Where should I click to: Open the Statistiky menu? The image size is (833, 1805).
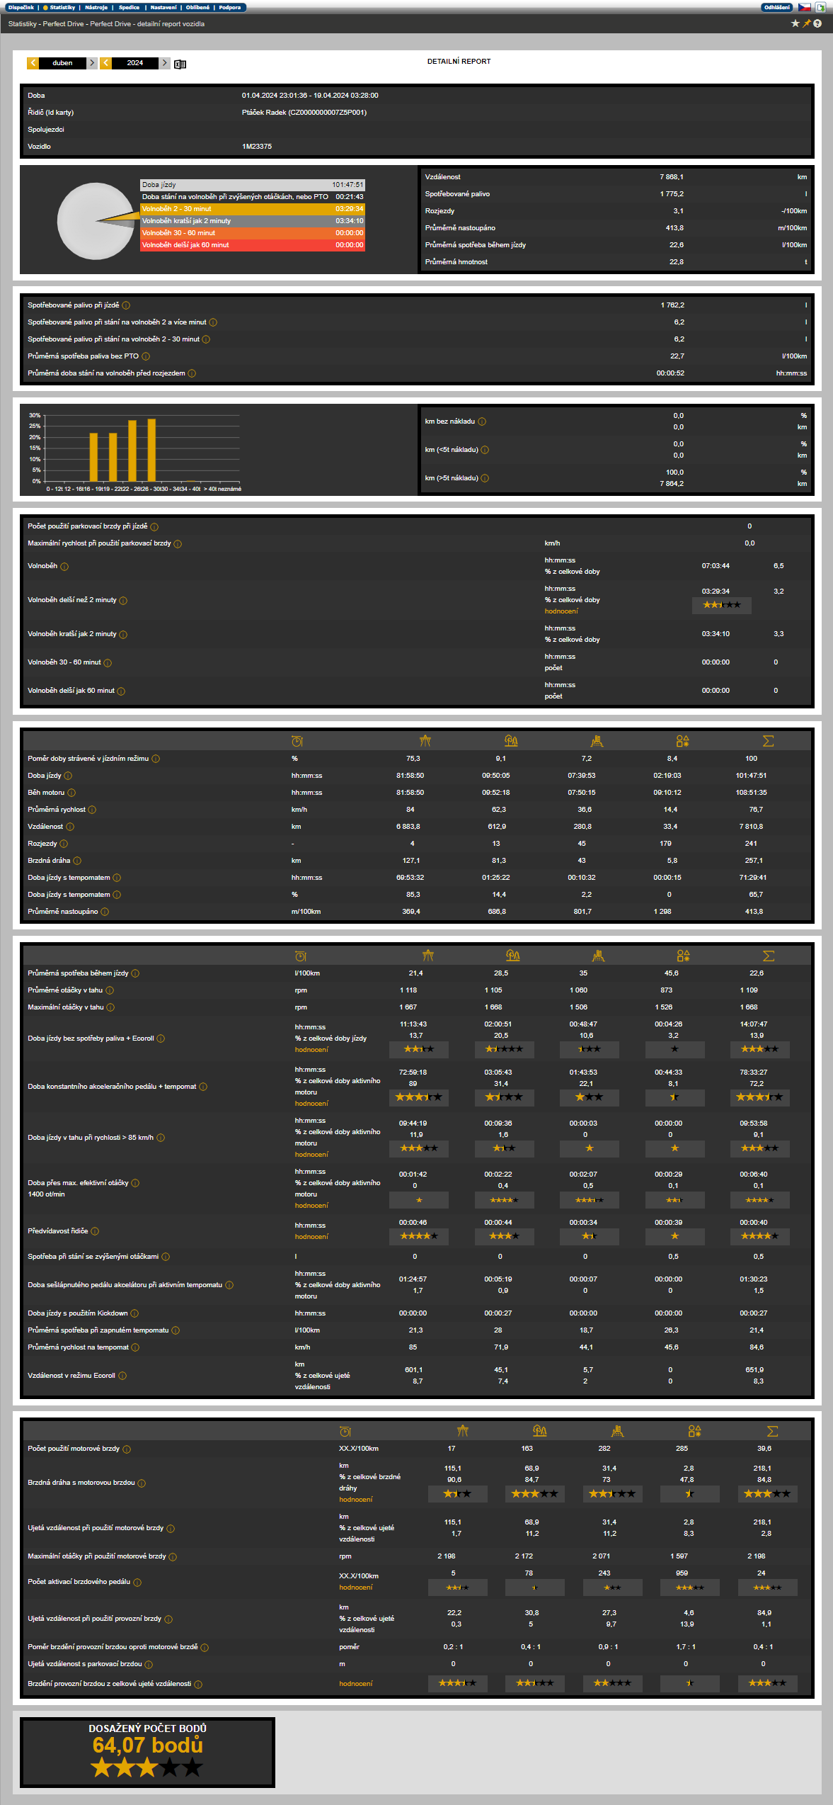point(62,7)
